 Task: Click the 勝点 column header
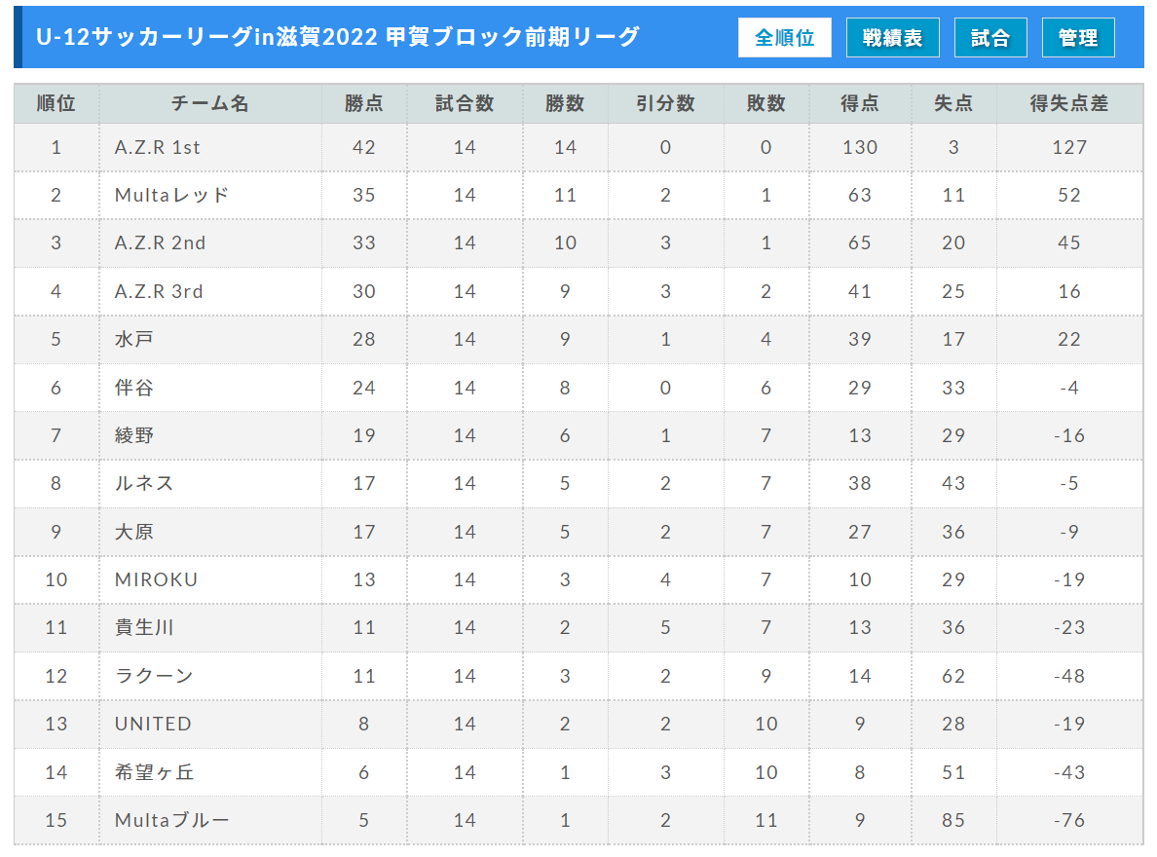(364, 103)
